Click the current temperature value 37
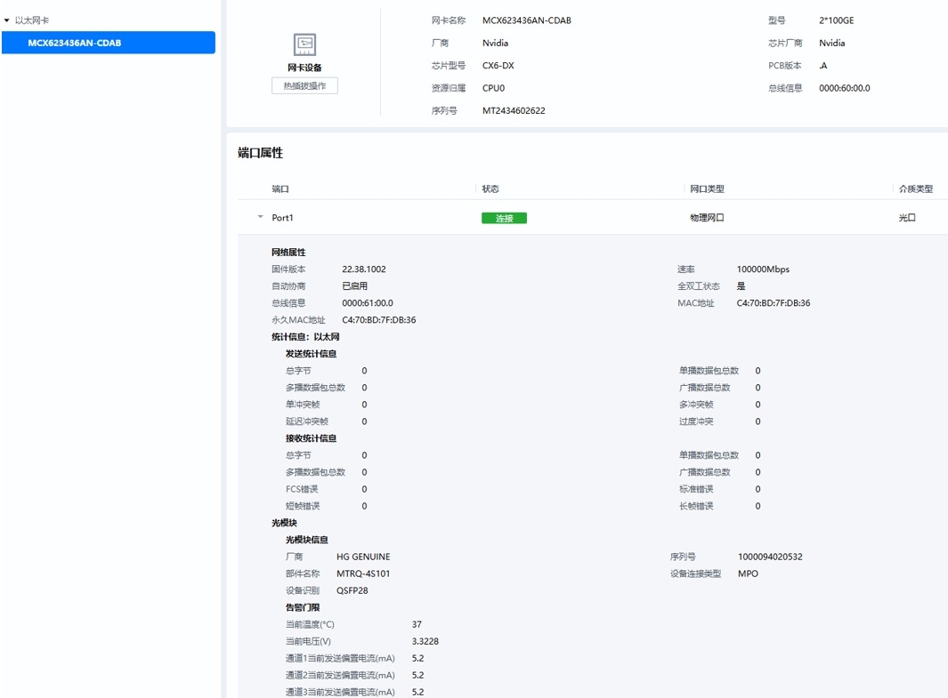This screenshot has width=948, height=698. 417,624
